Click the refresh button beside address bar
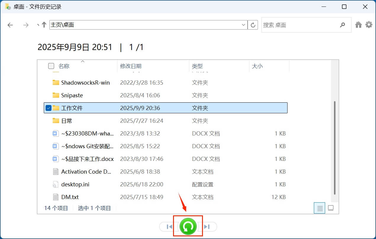376x239 pixels. pos(253,25)
